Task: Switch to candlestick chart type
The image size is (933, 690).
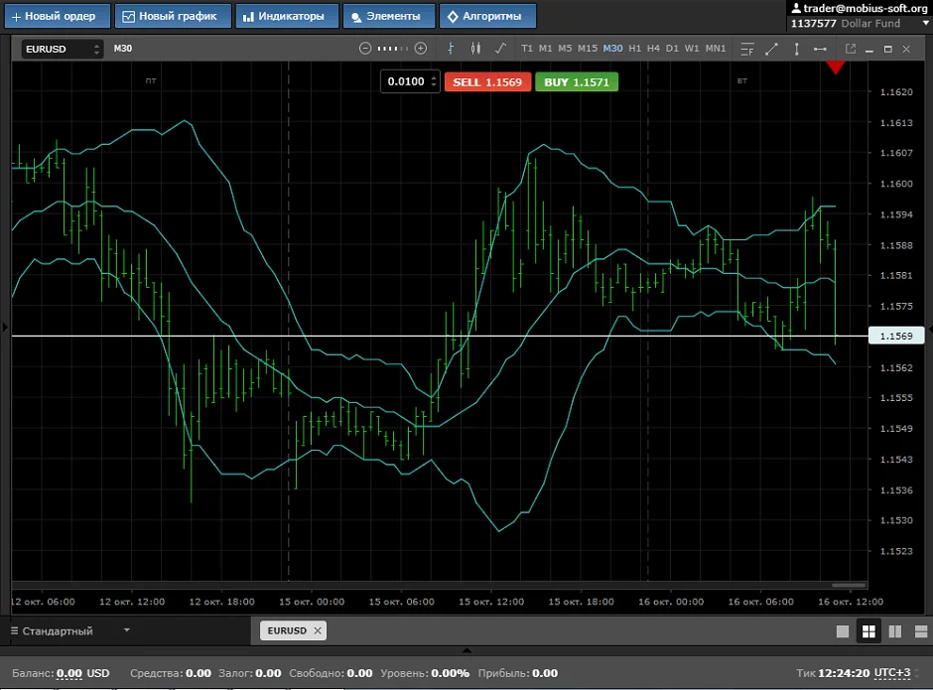Action: point(475,49)
